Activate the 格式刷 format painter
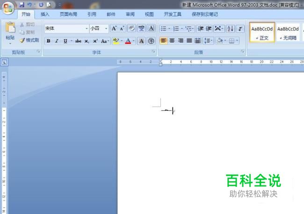Image resolution: width=304 pixels, height=214 pixels. point(29,40)
